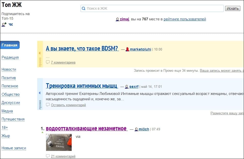Open the Редакция section
Viewport: 244px width, 159px height.
click(x=10, y=57)
